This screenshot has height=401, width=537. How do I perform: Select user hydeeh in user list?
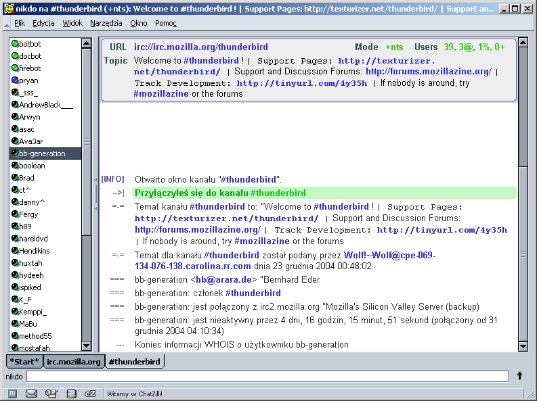[45, 275]
